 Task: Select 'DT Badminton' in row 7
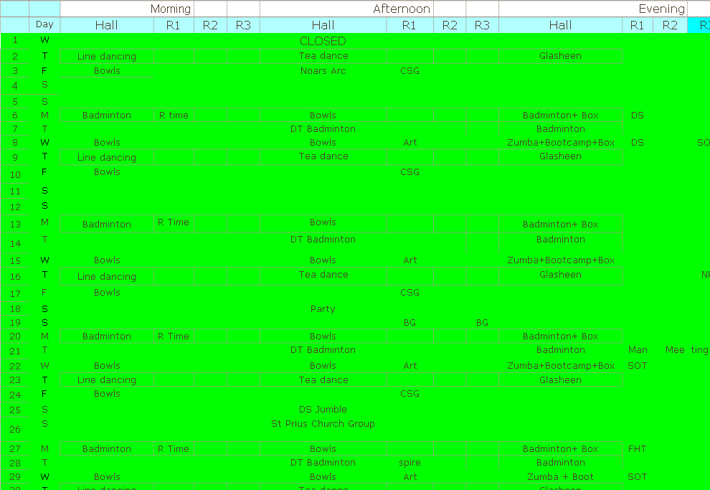[323, 128]
